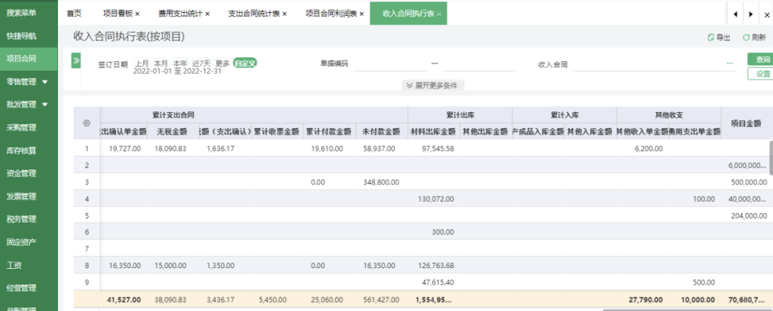Screen dimensions: 773x311
Task: Close the 费用支出统计 tab
Action: click(x=208, y=14)
